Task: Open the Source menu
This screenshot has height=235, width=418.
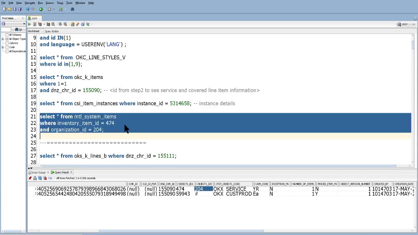Action: click(50, 3)
